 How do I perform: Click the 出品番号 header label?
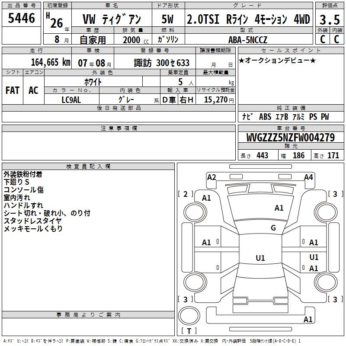coord(21,6)
